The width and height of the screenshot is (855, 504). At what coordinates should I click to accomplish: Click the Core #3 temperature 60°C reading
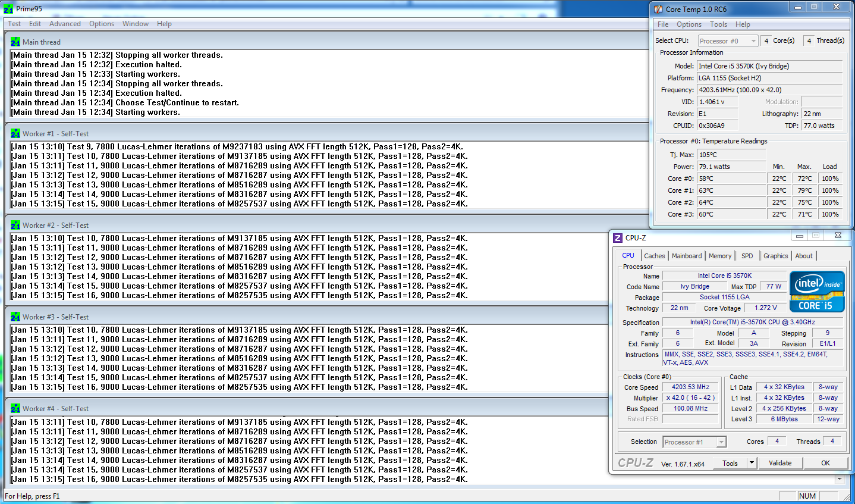click(732, 214)
